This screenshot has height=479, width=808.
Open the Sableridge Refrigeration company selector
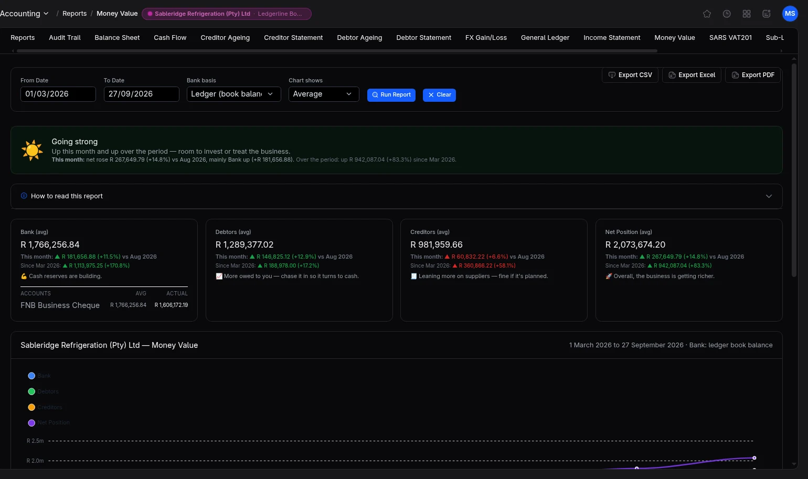227,14
